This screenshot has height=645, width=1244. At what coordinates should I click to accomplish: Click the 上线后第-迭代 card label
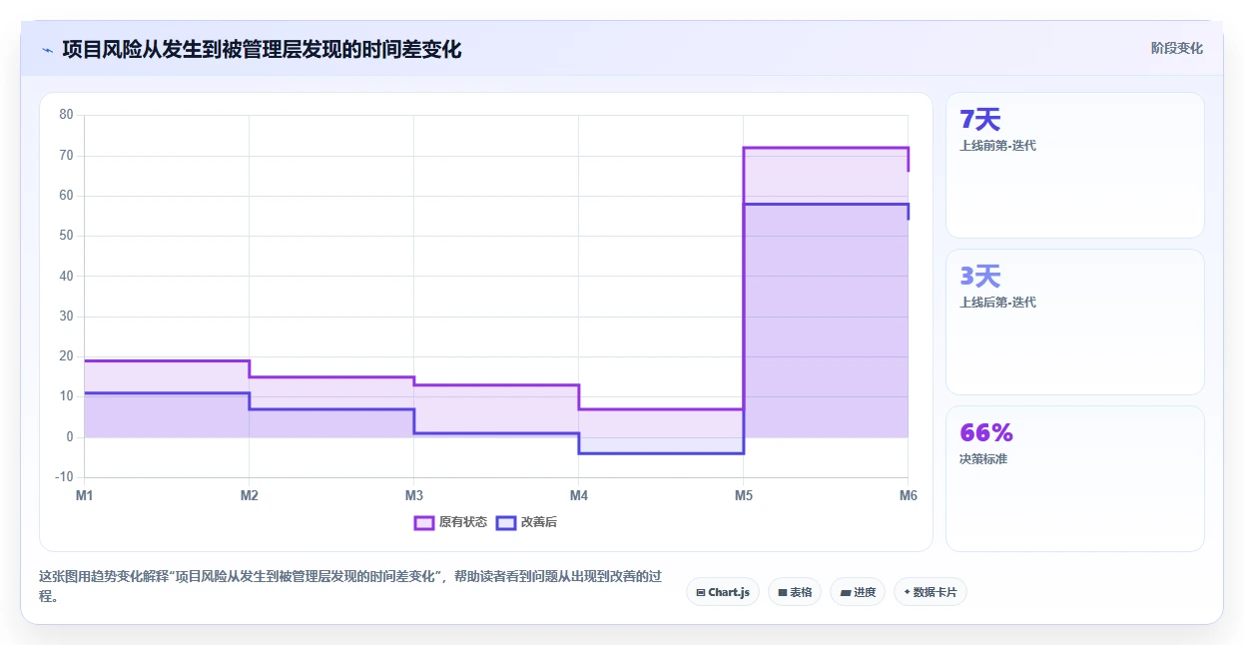click(997, 303)
